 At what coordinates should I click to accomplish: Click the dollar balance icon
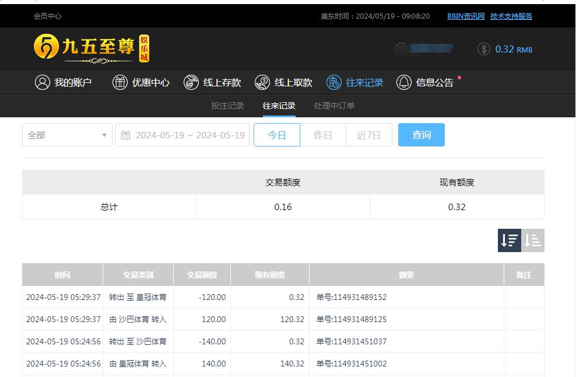coord(484,49)
